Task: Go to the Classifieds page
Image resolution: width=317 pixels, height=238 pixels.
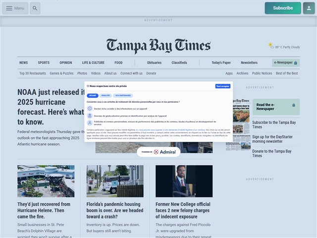Action: tap(179, 63)
